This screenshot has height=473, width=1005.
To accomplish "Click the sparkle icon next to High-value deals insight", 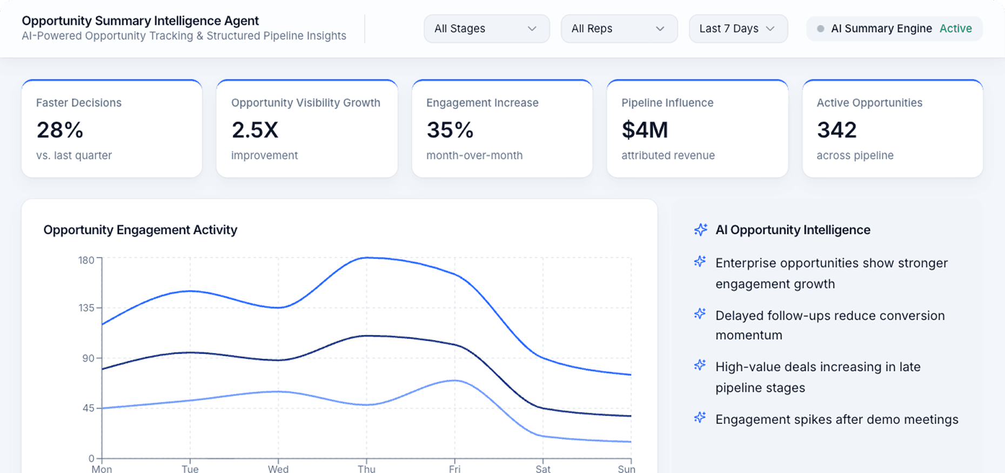I will 700,366.
